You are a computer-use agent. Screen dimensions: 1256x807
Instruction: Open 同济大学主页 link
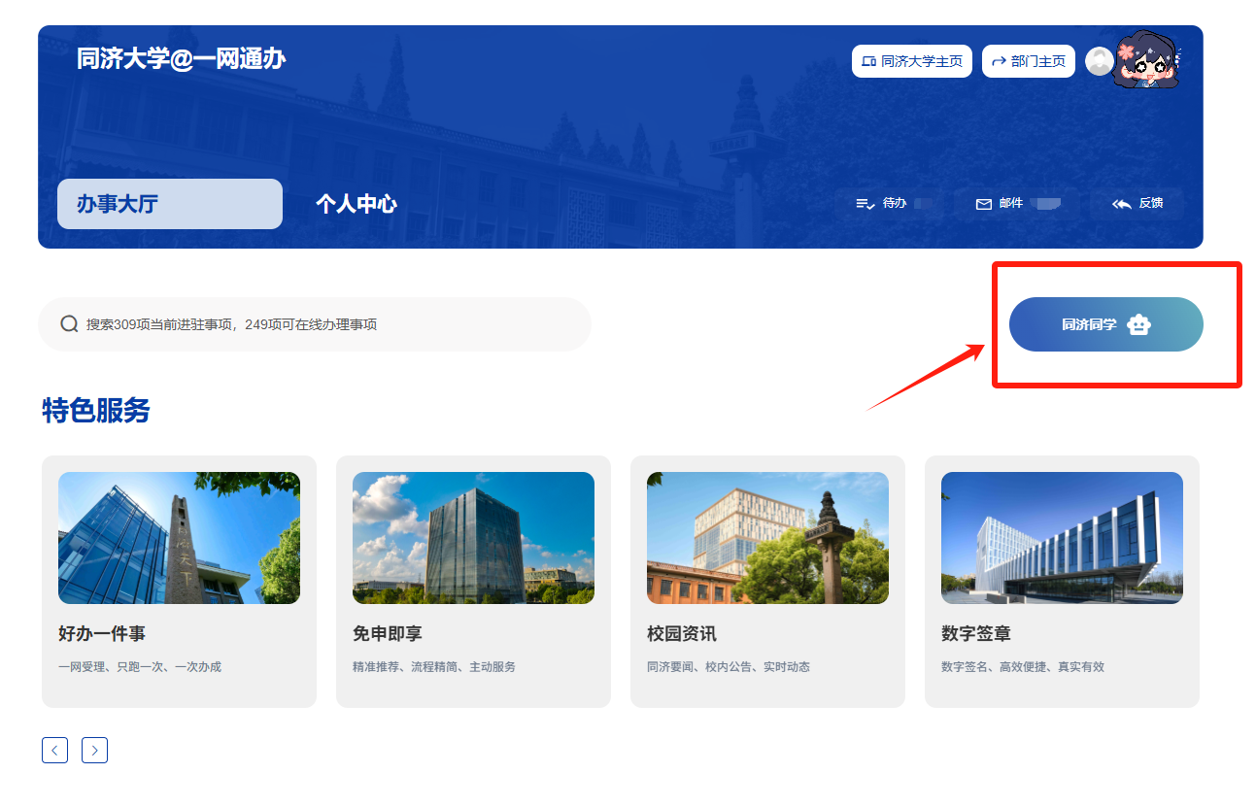click(912, 61)
